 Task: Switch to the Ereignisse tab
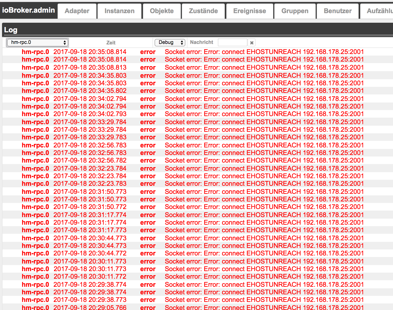[x=250, y=11]
